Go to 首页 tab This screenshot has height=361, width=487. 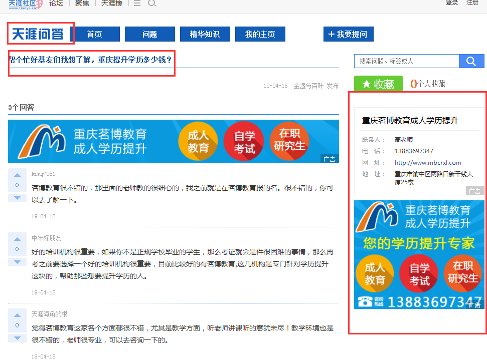tap(95, 34)
